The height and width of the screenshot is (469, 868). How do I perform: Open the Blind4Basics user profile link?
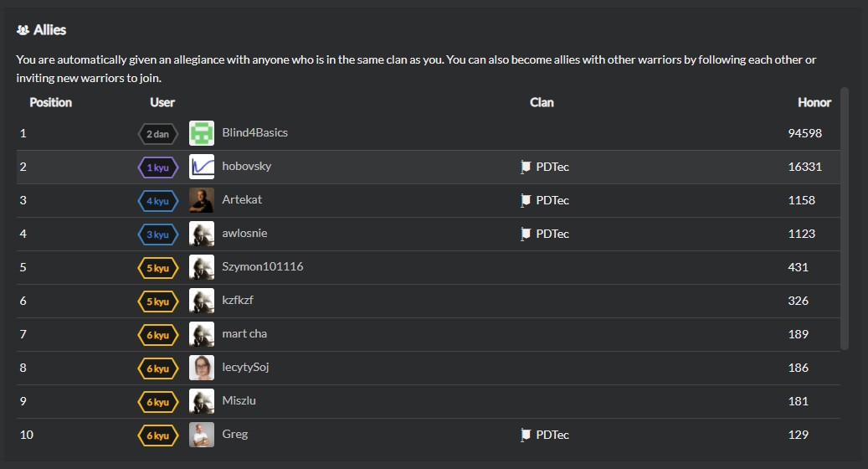click(x=254, y=133)
